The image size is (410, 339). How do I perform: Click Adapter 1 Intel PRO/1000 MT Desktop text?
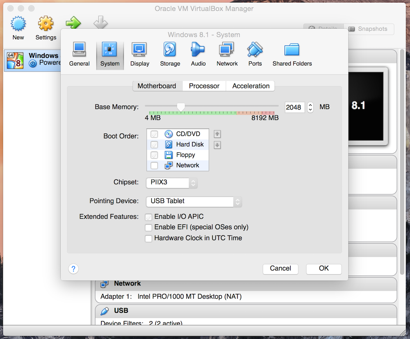point(171,297)
